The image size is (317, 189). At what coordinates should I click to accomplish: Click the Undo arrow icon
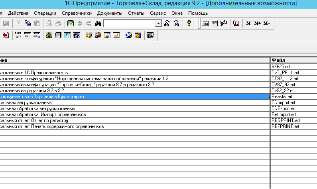pos(80,23)
